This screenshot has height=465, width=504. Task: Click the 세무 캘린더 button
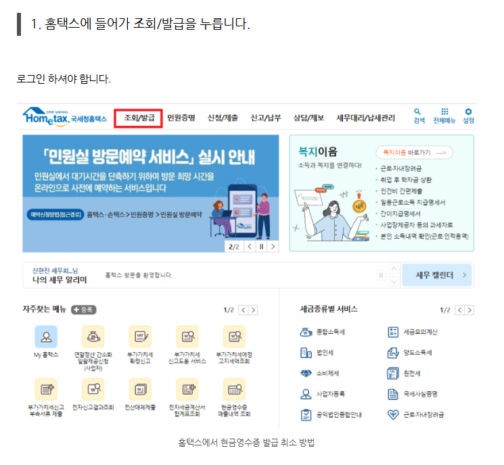[x=437, y=275]
